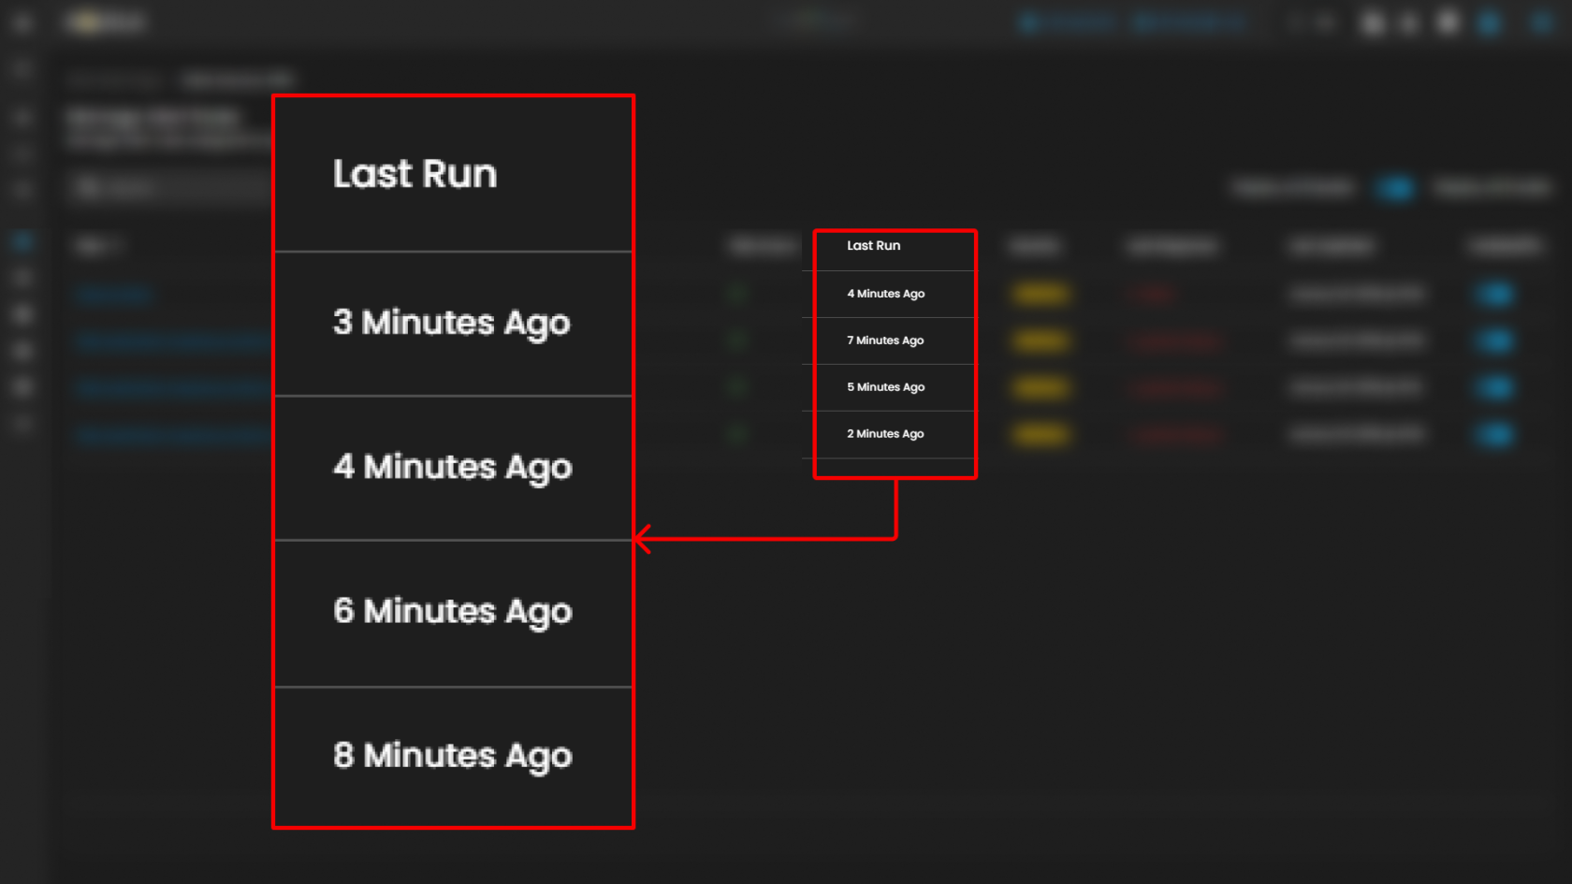Click the bright white icon in top bar
Image resolution: width=1572 pixels, height=884 pixels.
pyautogui.click(x=1448, y=22)
